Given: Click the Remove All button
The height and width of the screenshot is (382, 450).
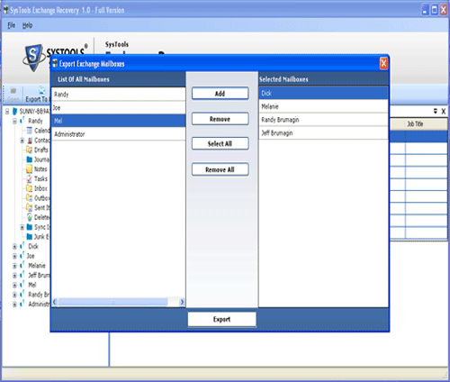Looking at the screenshot, I should 220,169.
